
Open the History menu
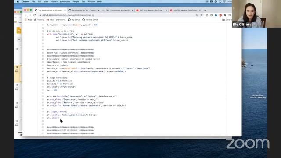[x=54, y=2]
